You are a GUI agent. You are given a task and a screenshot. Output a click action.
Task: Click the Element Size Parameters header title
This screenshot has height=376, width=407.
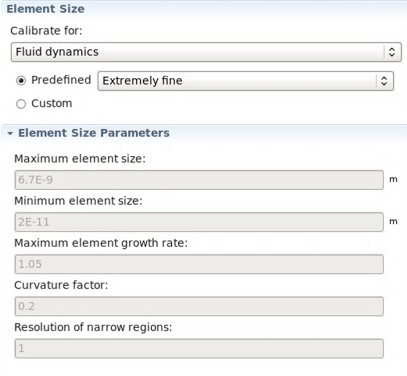(94, 133)
